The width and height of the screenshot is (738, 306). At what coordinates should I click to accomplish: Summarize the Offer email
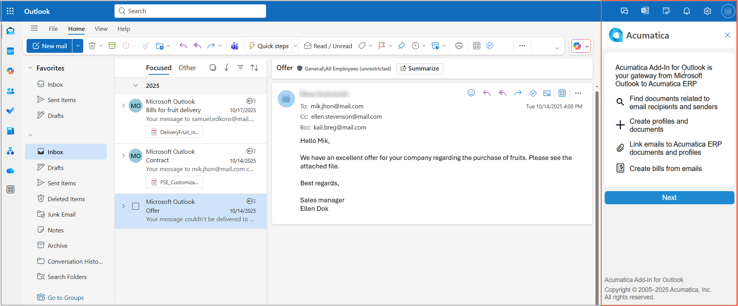[419, 69]
